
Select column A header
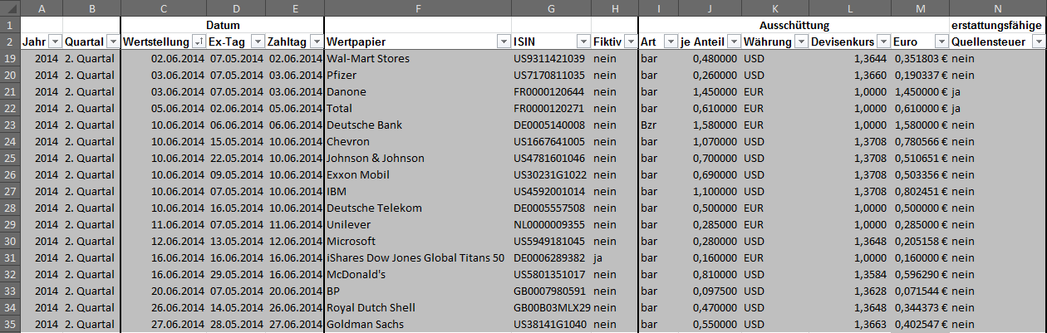click(42, 8)
